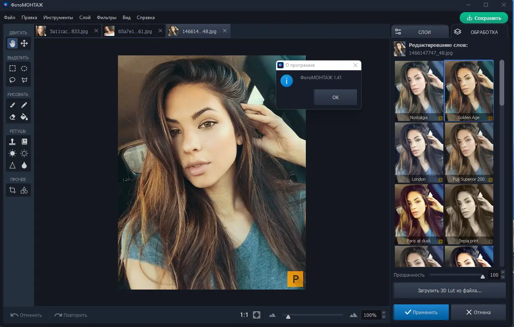Screen dimensions: 514x327
Task: Choose the rectangular selection tool
Action: point(12,68)
